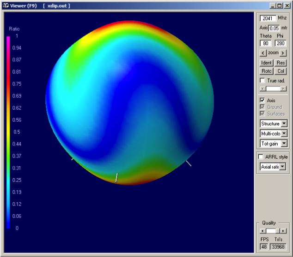Click the Axis length input field
The height and width of the screenshot is (257, 293).
pyautogui.click(x=275, y=28)
